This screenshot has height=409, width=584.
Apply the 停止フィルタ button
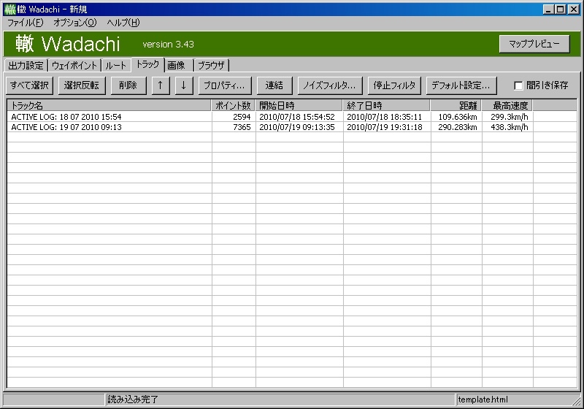coord(394,85)
